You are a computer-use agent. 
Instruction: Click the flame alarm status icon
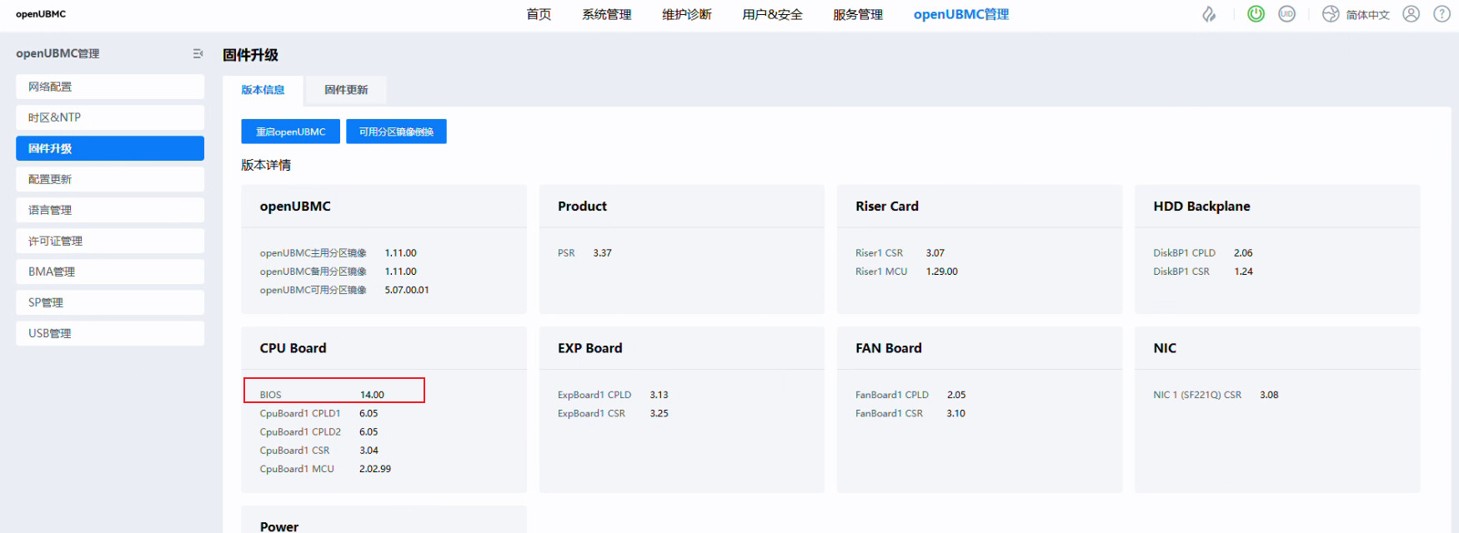click(x=1208, y=14)
